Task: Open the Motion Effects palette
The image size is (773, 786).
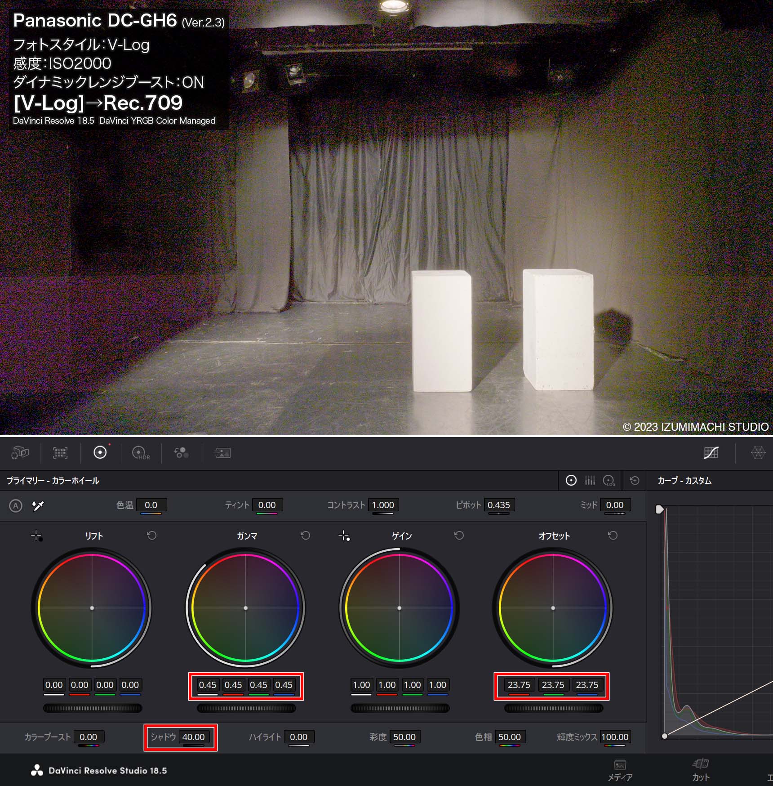Action: [x=222, y=452]
